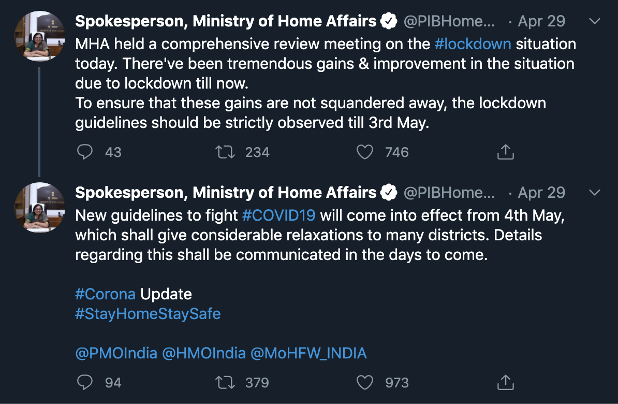
Task: Visit the @MoHFW_INDIA mentioned profile
Action: click(308, 353)
